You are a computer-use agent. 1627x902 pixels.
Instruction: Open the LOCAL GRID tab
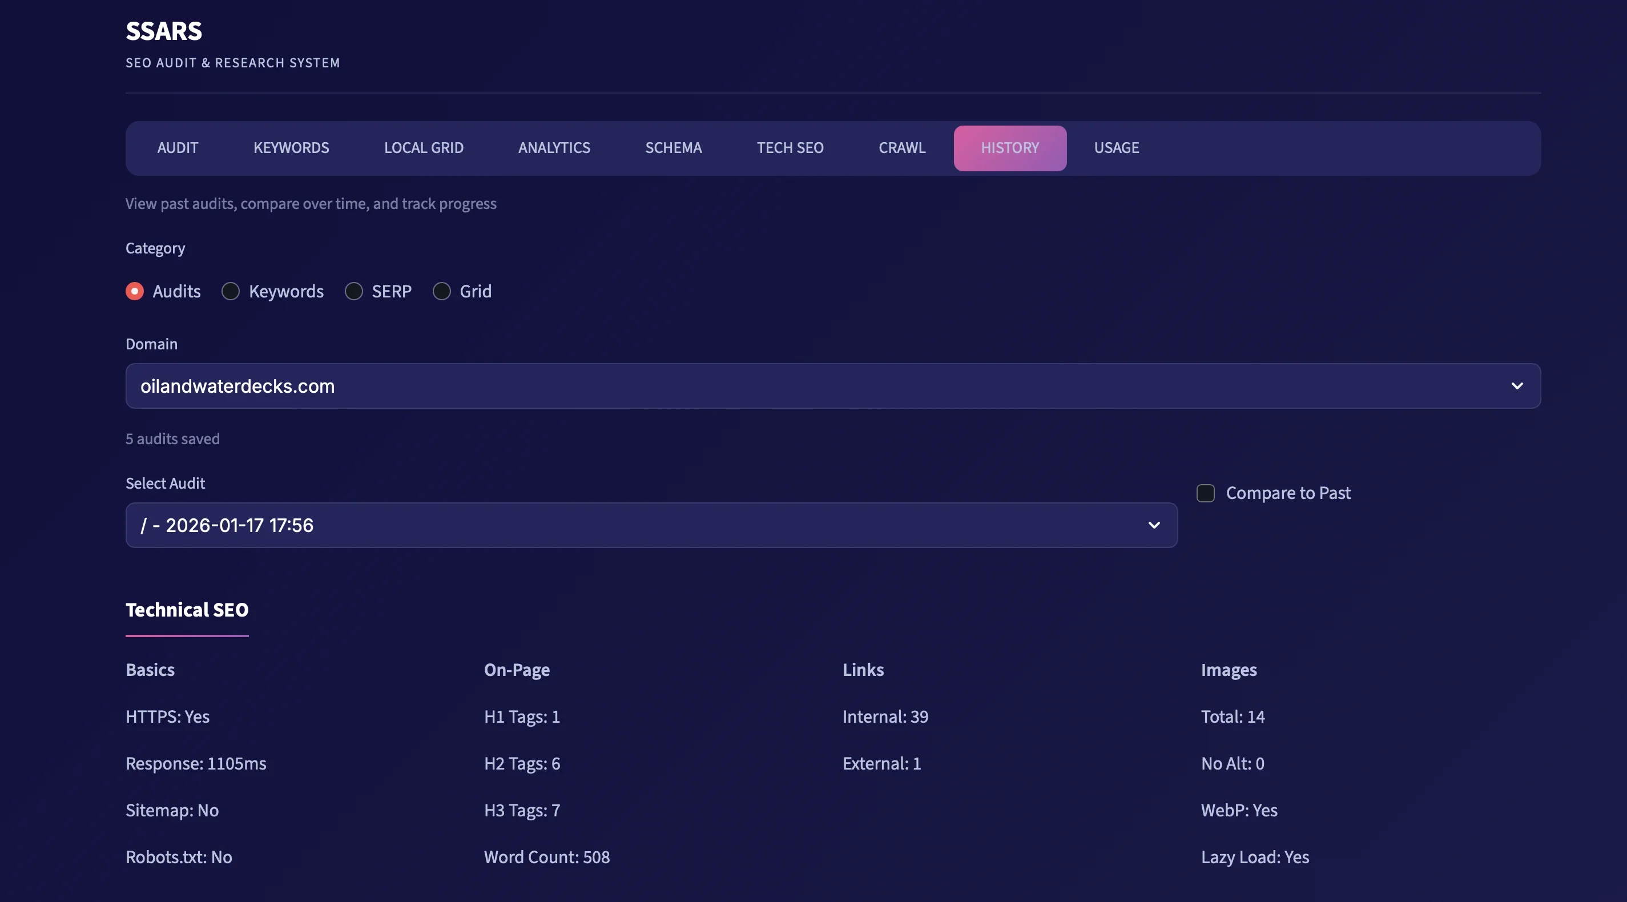(x=424, y=148)
